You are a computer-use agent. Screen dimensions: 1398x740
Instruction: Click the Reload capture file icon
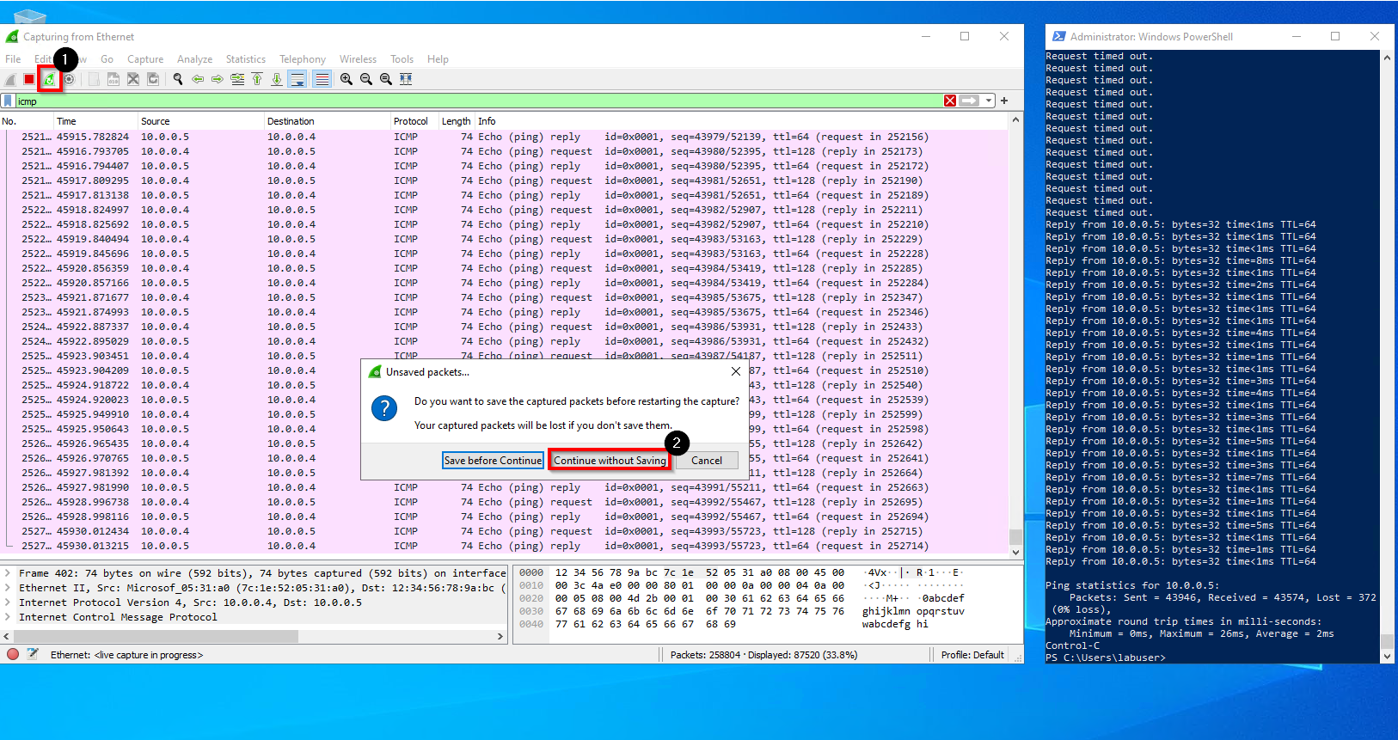pos(153,79)
